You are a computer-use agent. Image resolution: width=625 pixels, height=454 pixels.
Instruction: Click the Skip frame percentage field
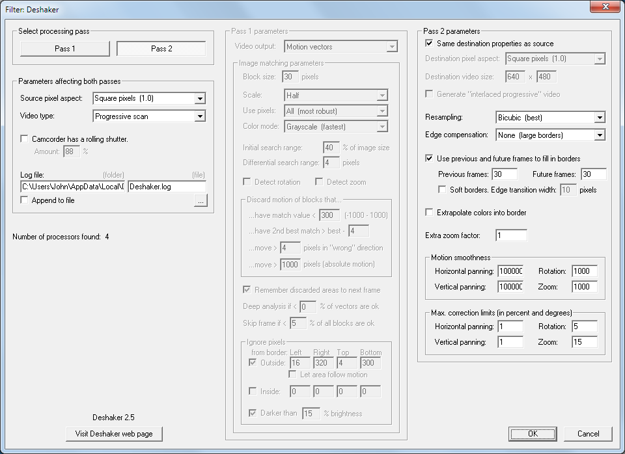pyautogui.click(x=298, y=323)
